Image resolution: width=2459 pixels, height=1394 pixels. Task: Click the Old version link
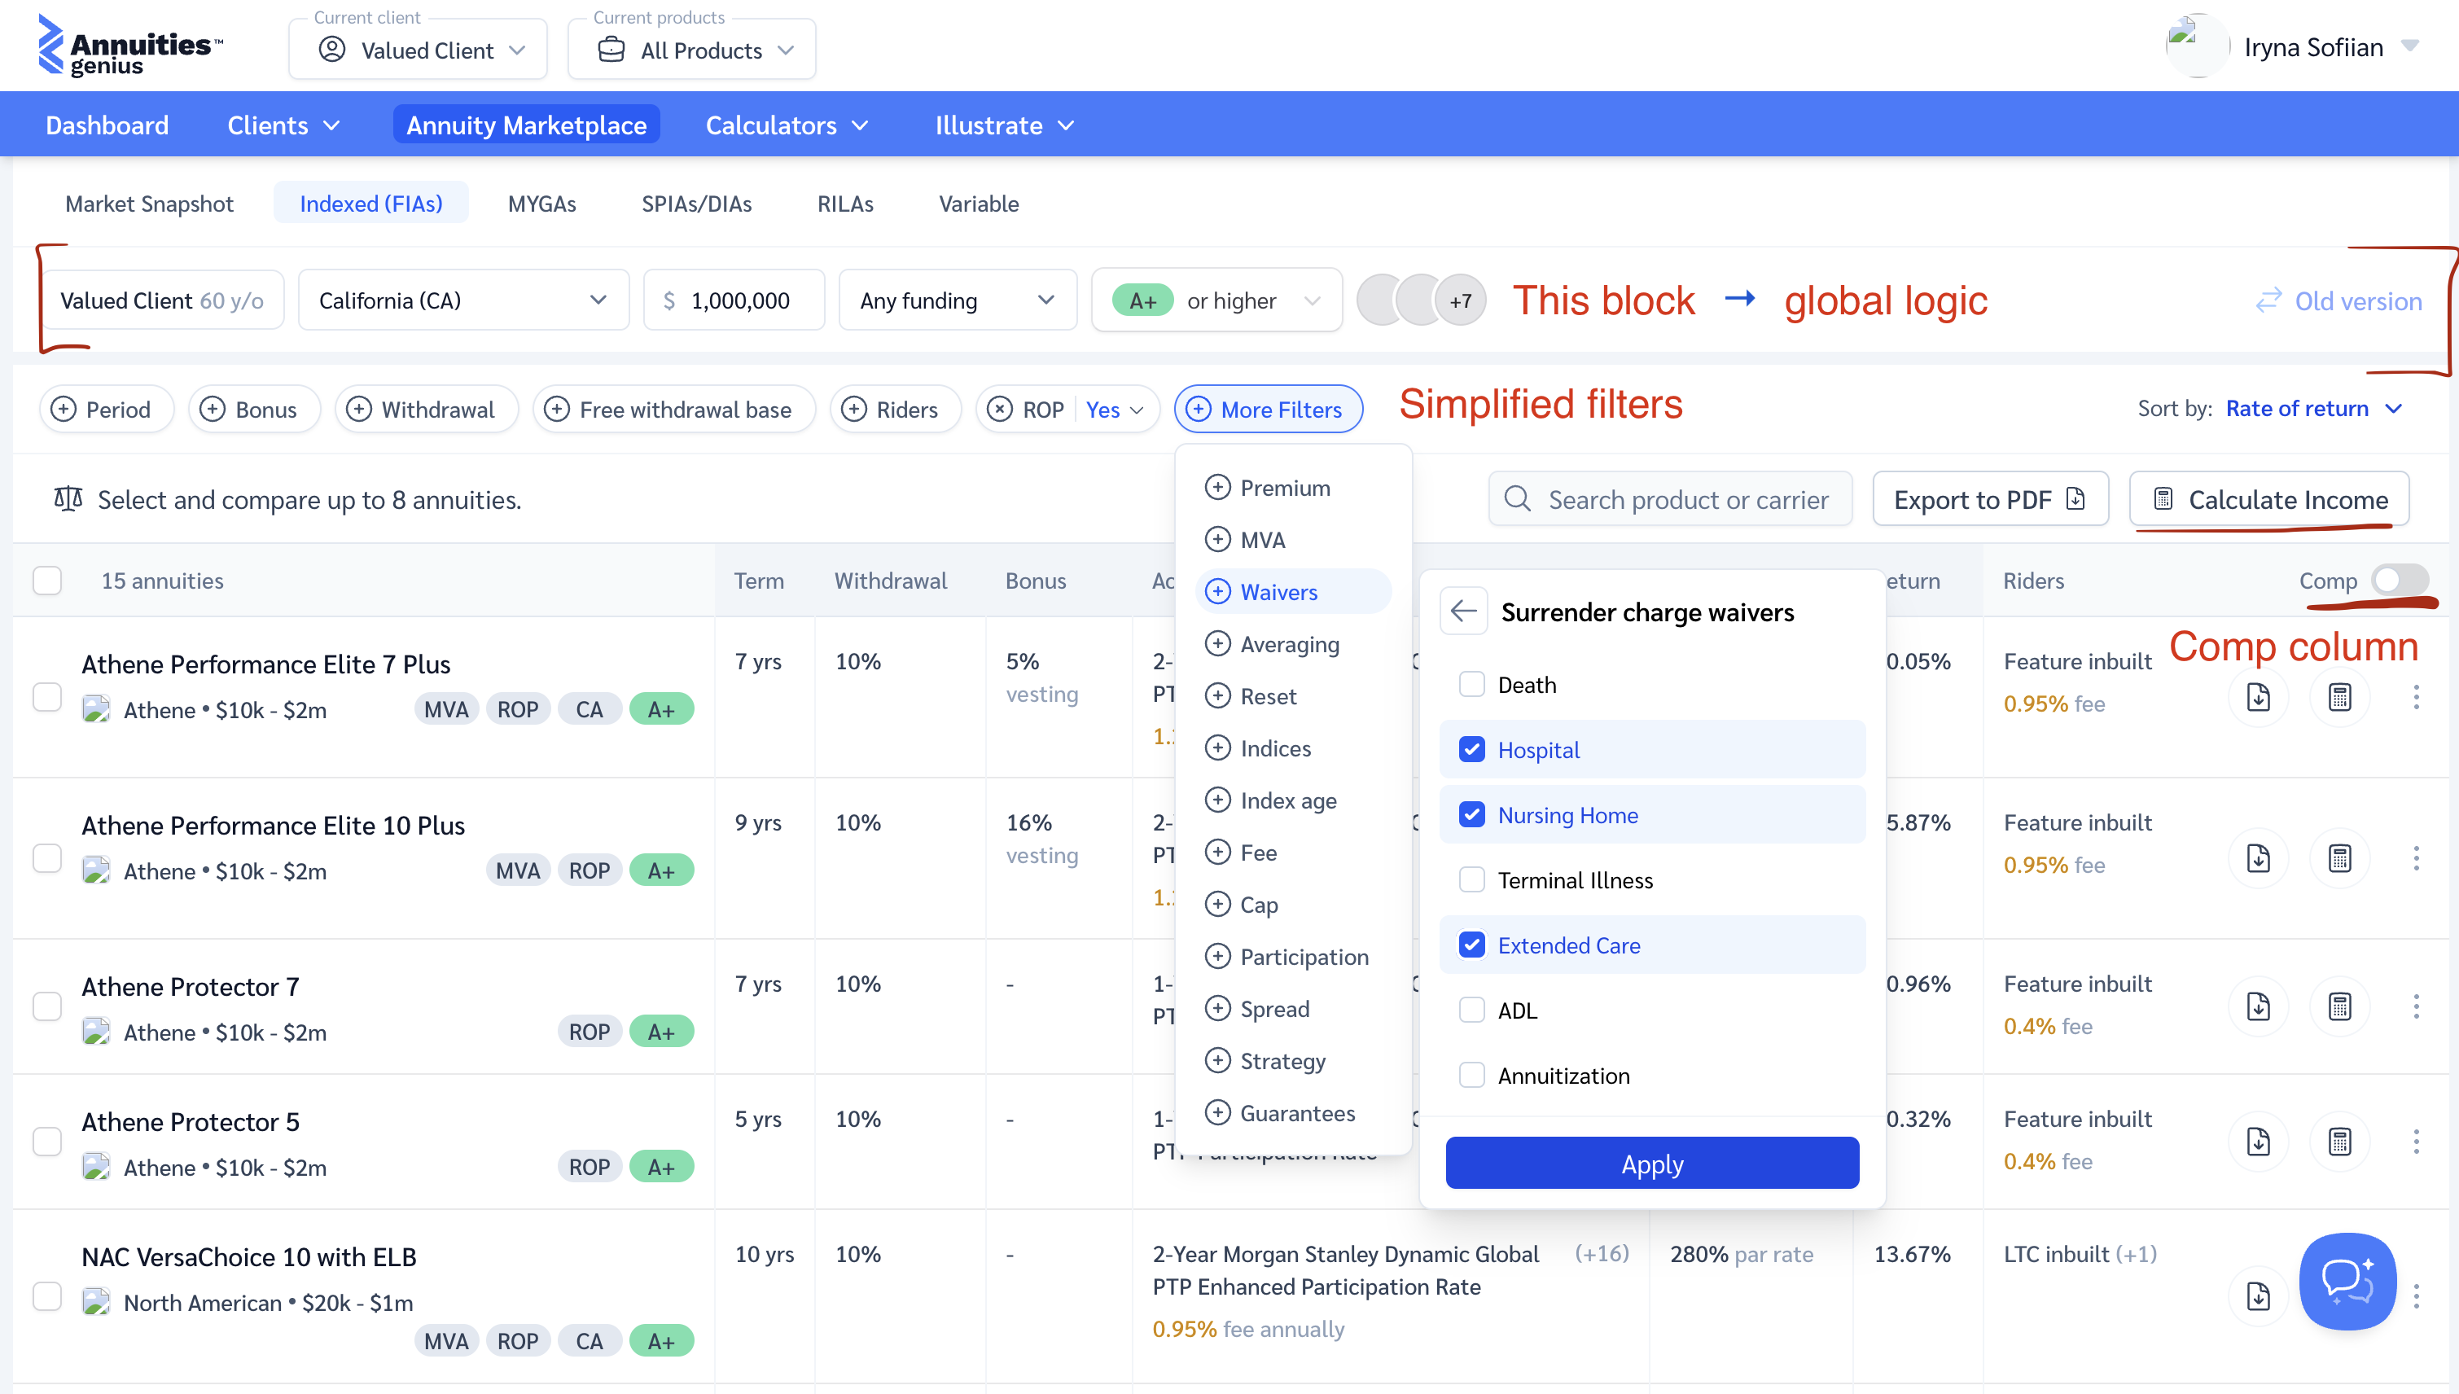(2338, 300)
